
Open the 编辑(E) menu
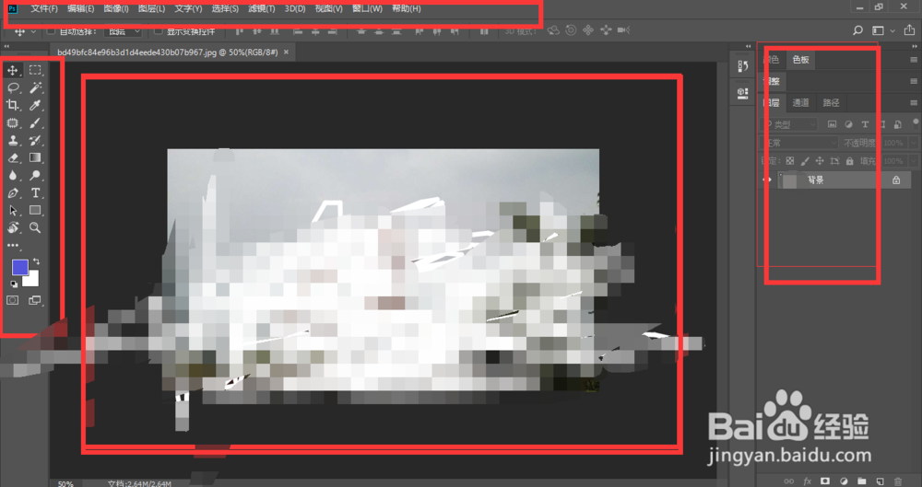(80, 9)
